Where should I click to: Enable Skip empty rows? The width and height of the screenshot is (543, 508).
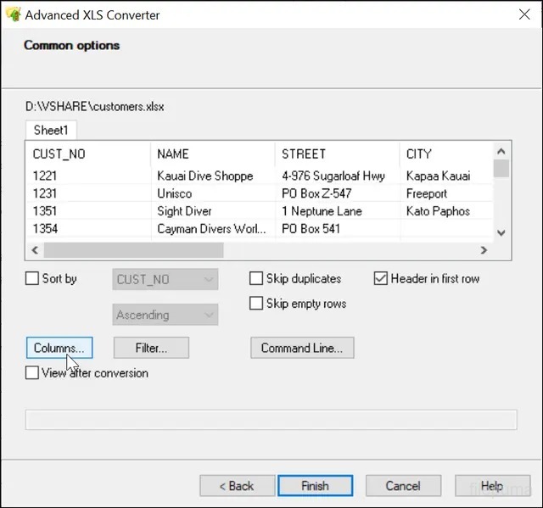pos(256,304)
